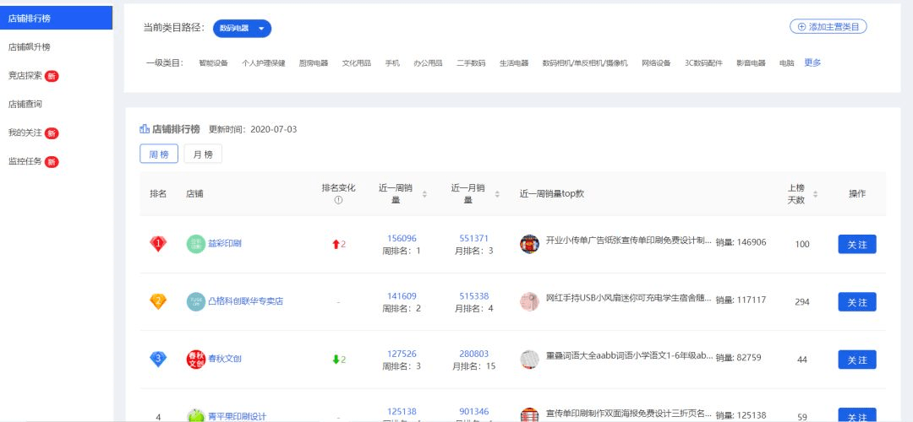Click the 店铺排行榜 chart icon heading
Screen dimensions: 913x422
[145, 128]
